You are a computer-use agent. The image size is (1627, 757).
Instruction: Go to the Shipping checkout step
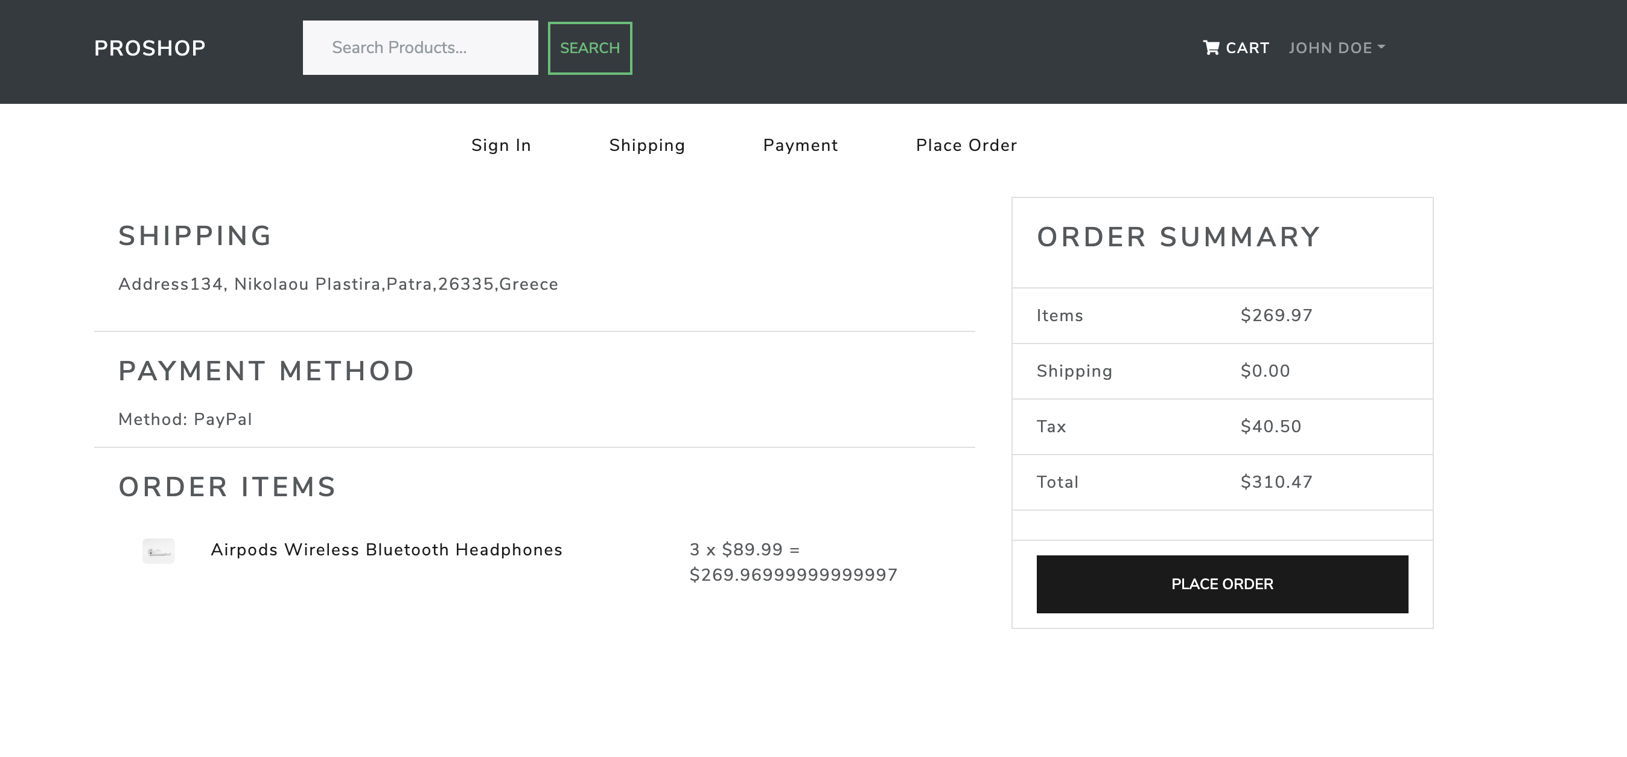pos(647,145)
